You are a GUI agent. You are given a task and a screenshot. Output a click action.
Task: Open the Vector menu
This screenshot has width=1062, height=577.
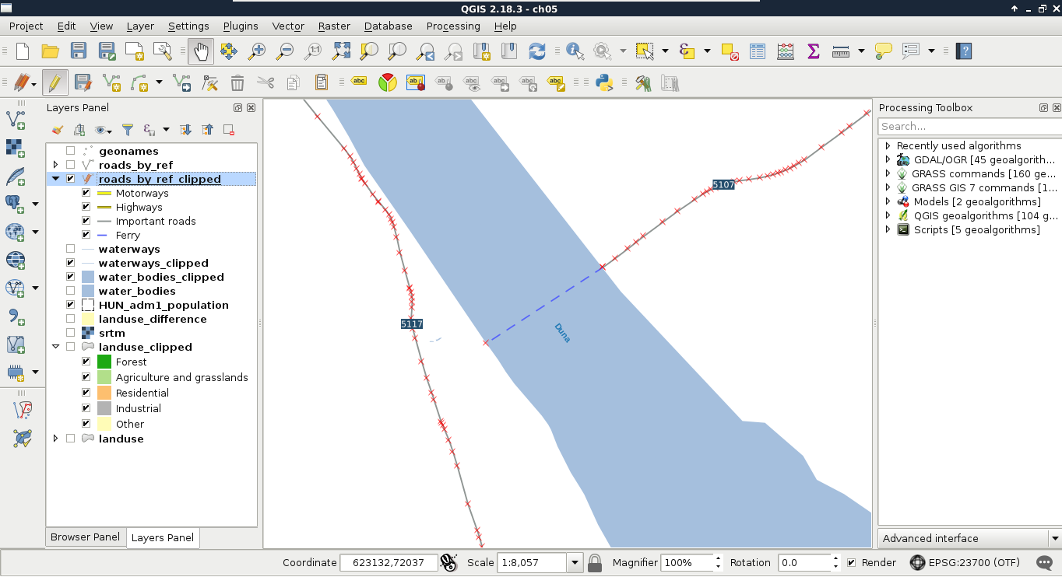coord(288,26)
